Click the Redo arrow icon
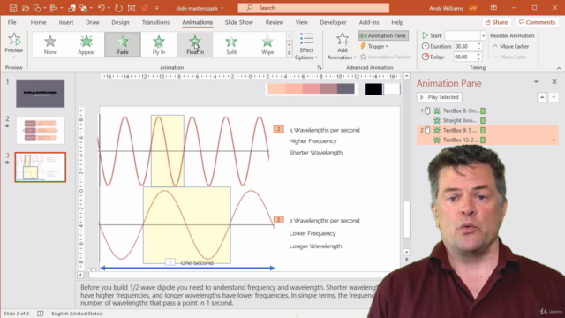The image size is (565, 318). tap(118, 8)
